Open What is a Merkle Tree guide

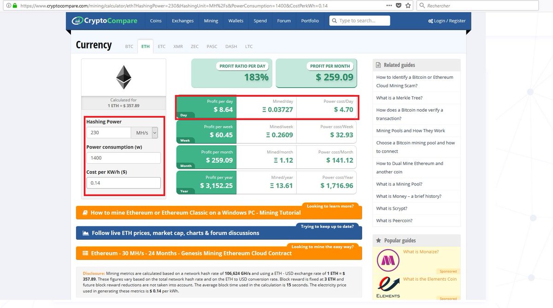(x=399, y=98)
